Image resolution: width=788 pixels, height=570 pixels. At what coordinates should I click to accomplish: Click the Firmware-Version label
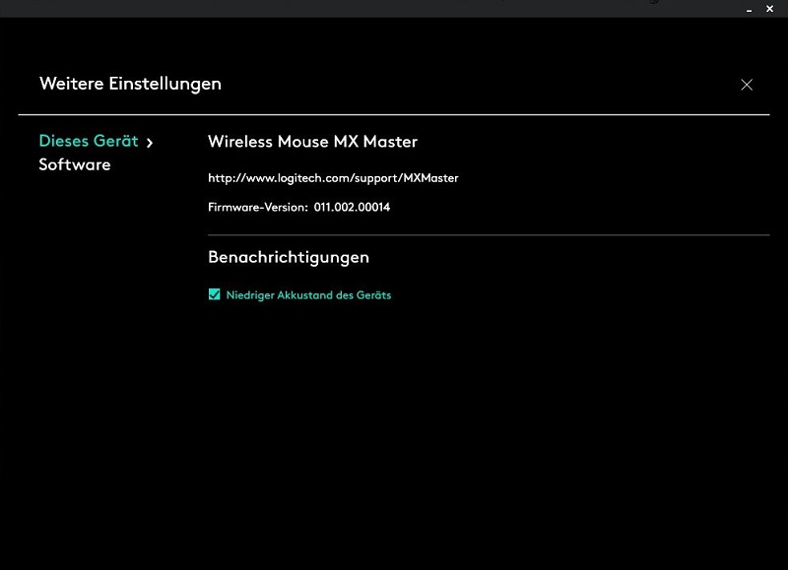click(x=258, y=207)
